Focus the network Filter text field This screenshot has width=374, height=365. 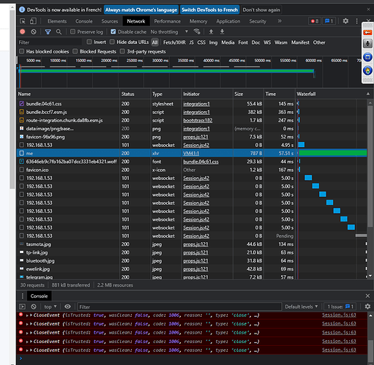[x=50, y=42]
